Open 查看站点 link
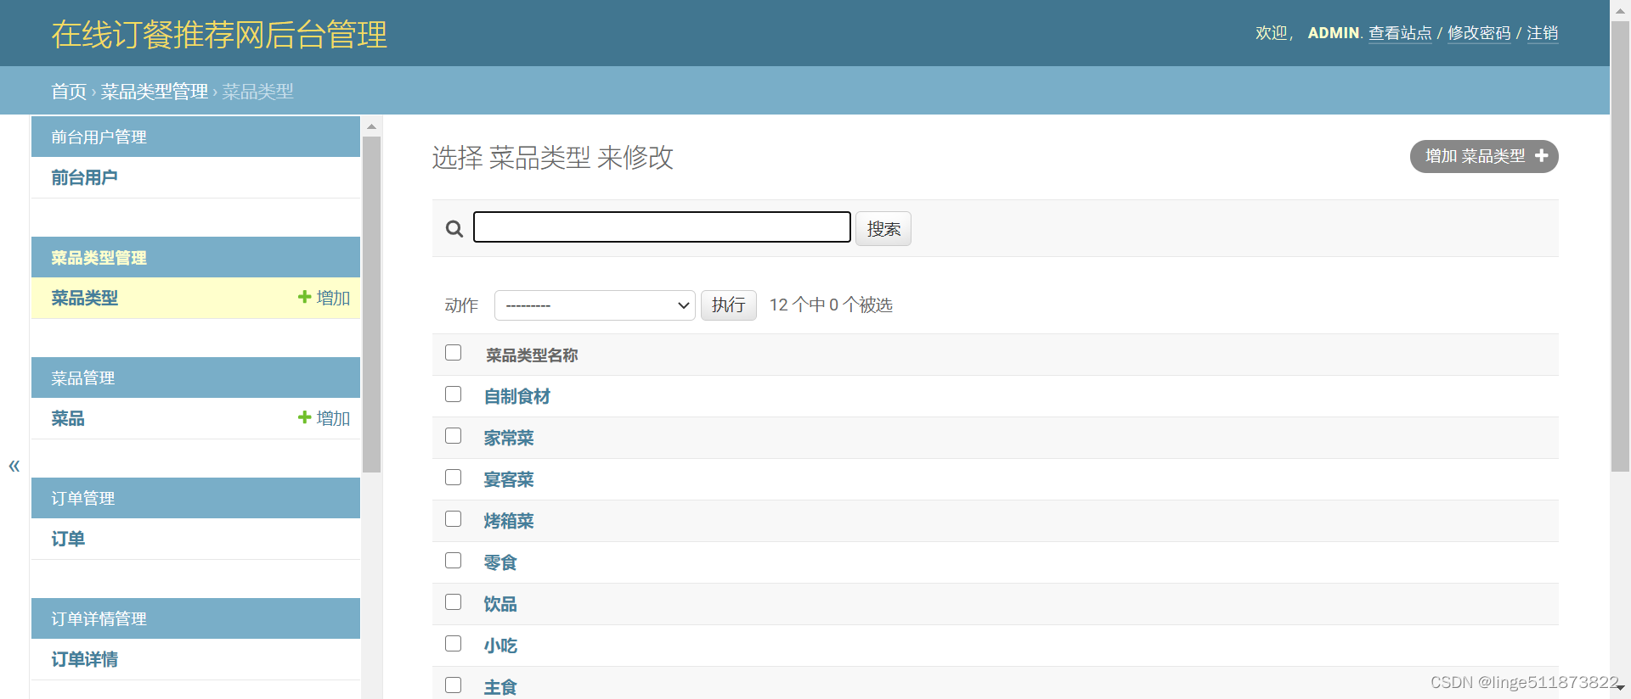Image resolution: width=1631 pixels, height=699 pixels. (x=1400, y=33)
